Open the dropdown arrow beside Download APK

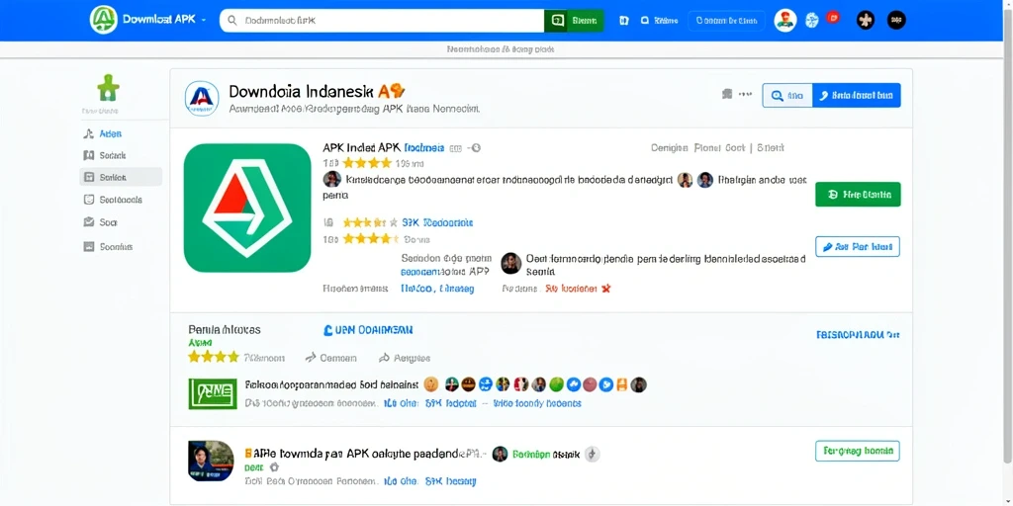point(204,20)
